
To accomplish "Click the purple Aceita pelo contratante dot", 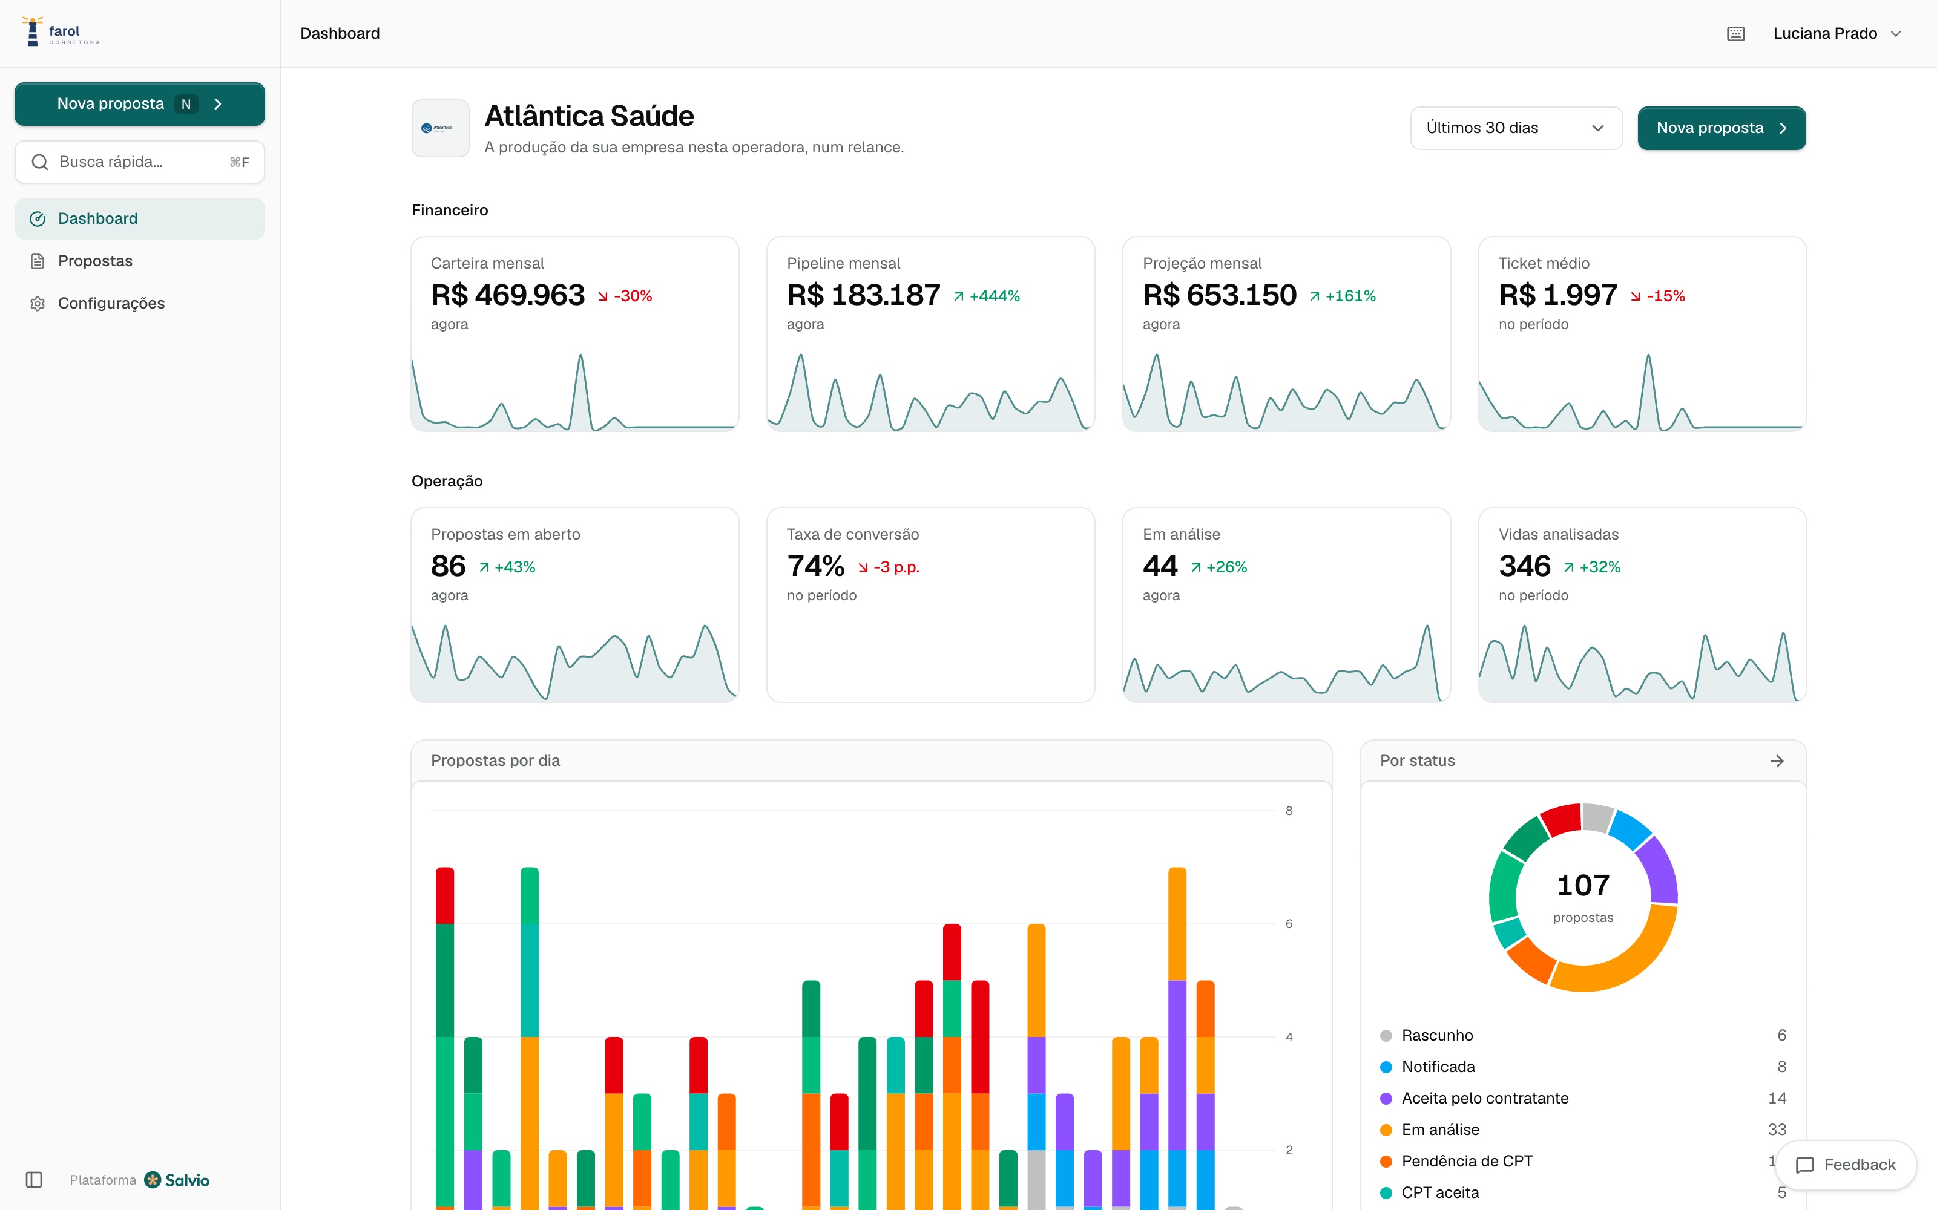I will coord(1386,1099).
